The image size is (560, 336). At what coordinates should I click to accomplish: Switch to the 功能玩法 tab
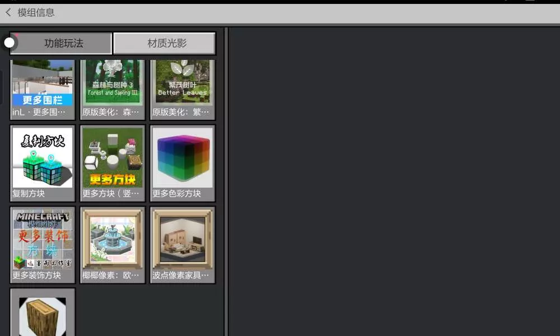click(61, 43)
